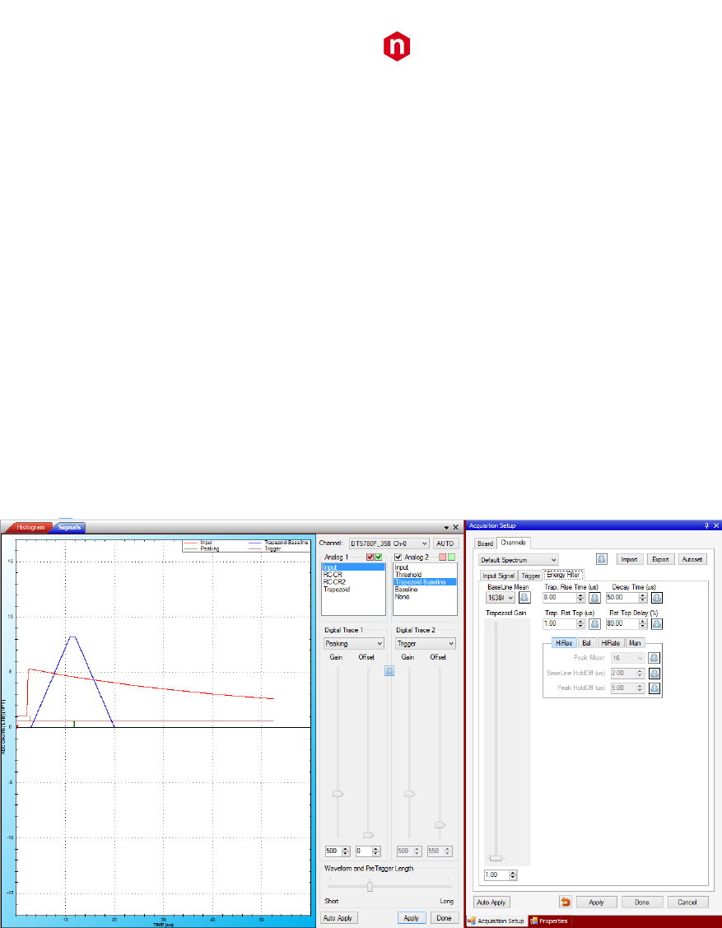Switch to the Signals tab
Screen dimensions: 722x928
point(69,527)
